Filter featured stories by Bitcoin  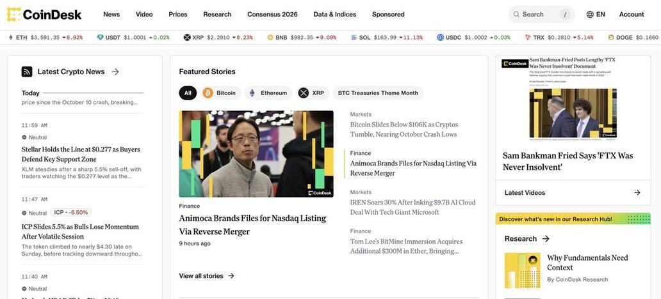(220, 93)
